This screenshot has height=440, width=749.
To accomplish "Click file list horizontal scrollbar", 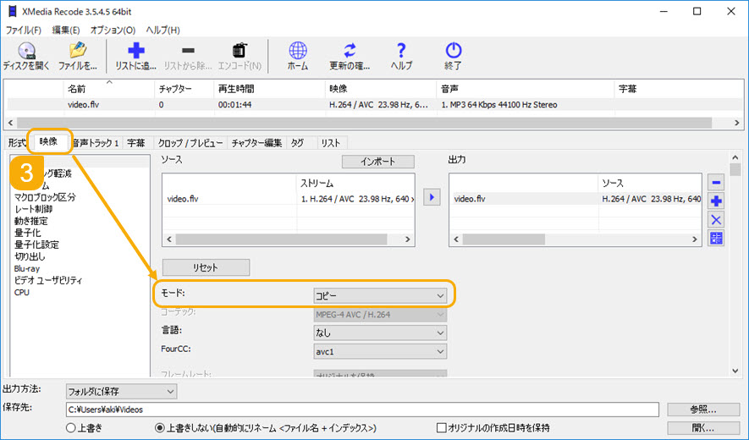I will [x=365, y=123].
